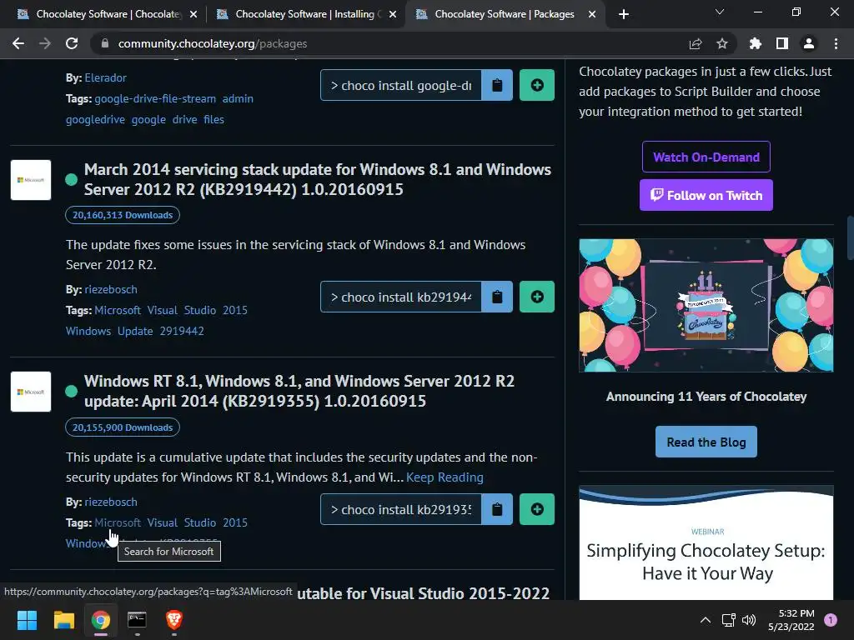
Task: Toggle the browser side panel icon
Action: coord(781,43)
